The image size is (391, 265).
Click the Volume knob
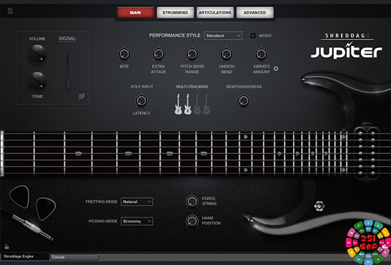tap(37, 54)
